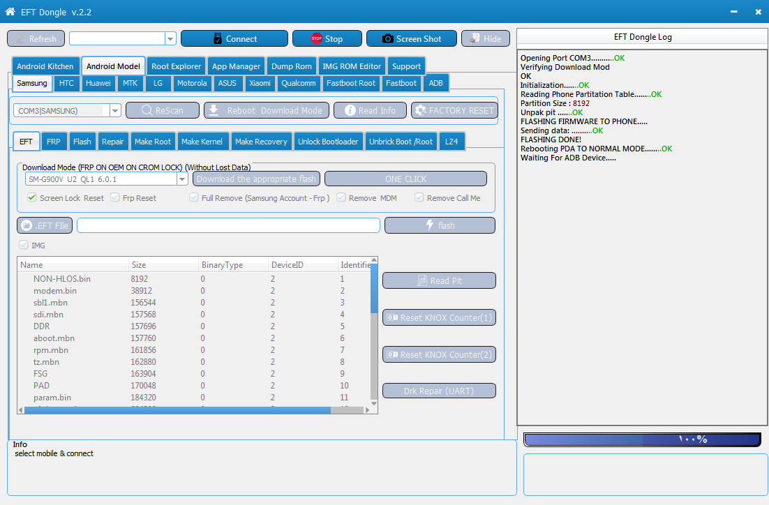Image resolution: width=769 pixels, height=505 pixels.
Task: Click Reset KNOX Counter(1) button
Action: click(x=439, y=317)
